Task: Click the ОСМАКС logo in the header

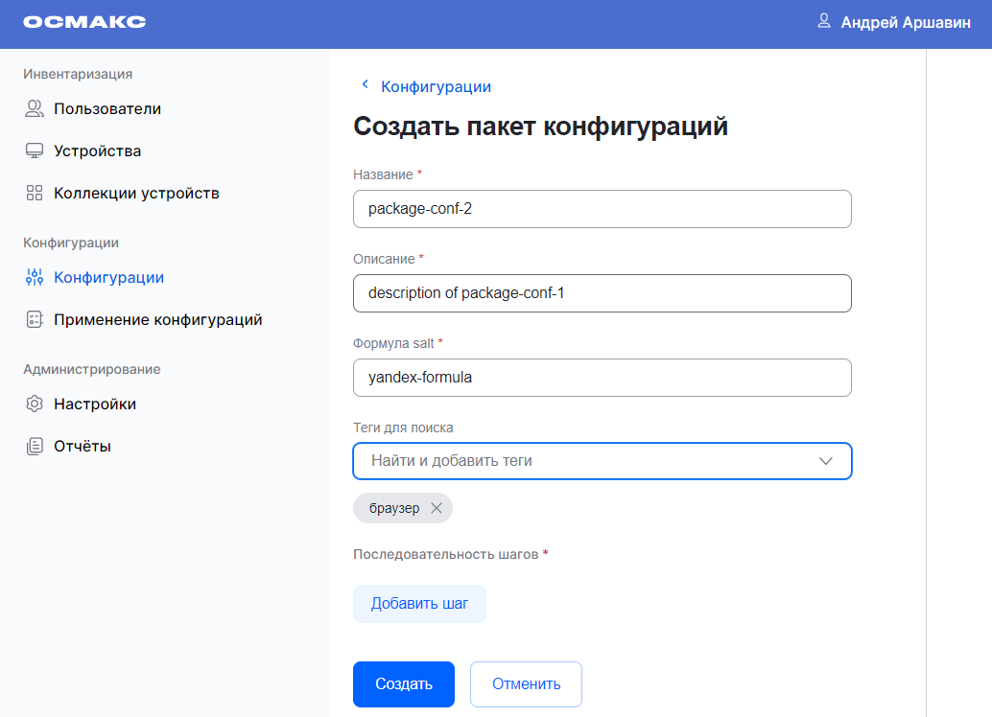Action: pyautogui.click(x=86, y=21)
